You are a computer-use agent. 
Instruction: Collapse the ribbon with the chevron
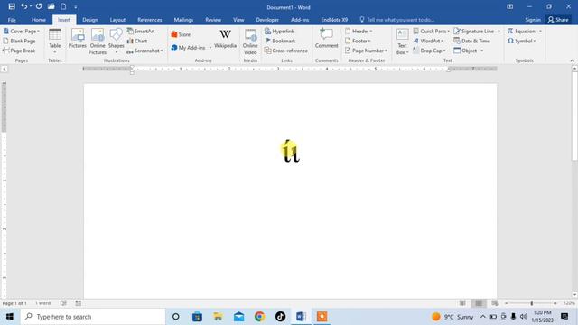click(x=572, y=60)
